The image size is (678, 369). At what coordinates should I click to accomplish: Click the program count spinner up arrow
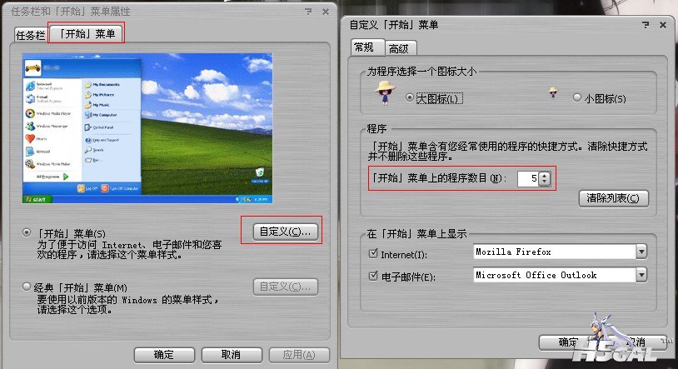click(x=545, y=175)
